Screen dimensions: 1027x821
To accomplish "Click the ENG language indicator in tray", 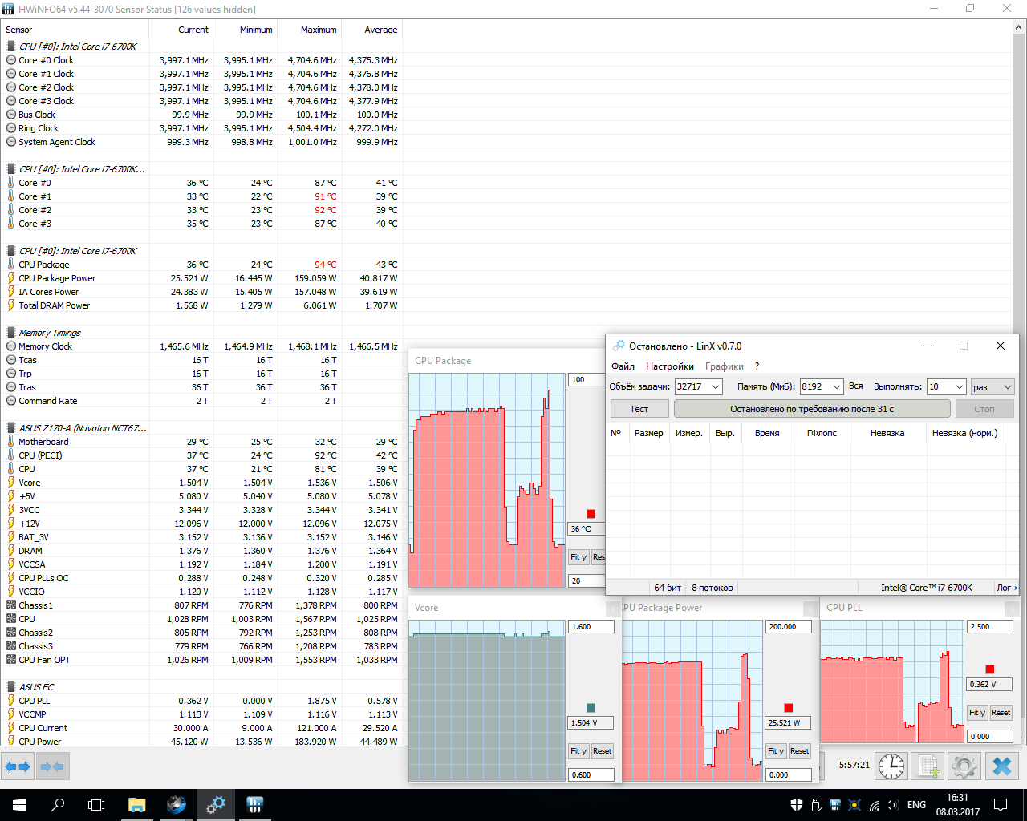I will tap(916, 805).
